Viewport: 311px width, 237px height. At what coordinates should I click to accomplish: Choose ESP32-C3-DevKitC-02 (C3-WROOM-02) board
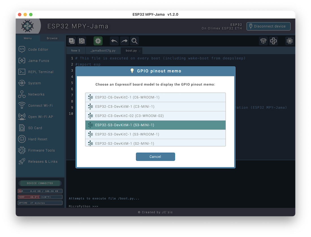click(155, 116)
